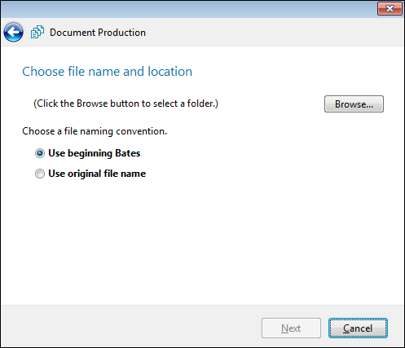Click the 'Choose a file naming convention.' label

(95, 131)
